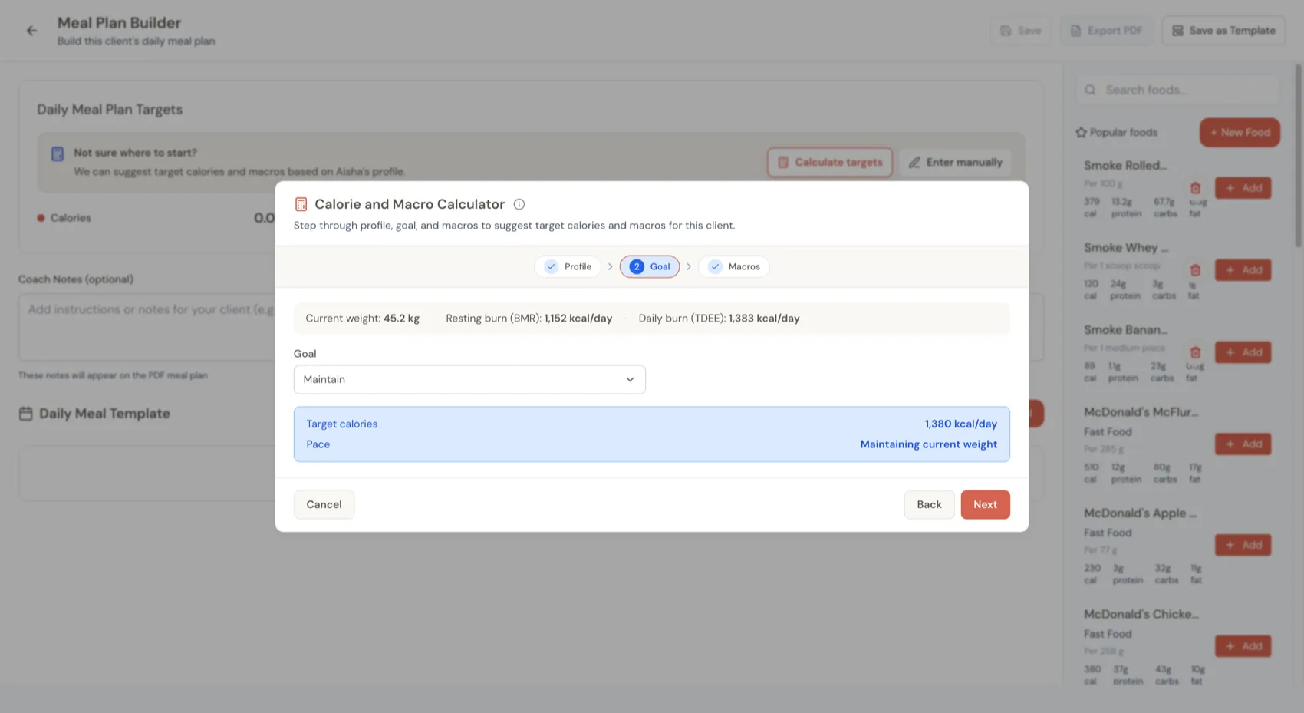Add Smoke Whey food item
The image size is (1304, 713).
coord(1243,270)
